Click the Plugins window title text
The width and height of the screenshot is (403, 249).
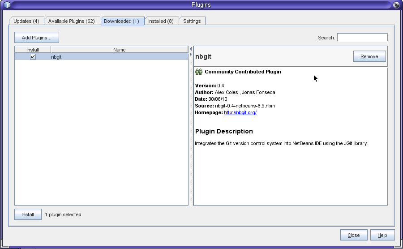click(x=201, y=5)
